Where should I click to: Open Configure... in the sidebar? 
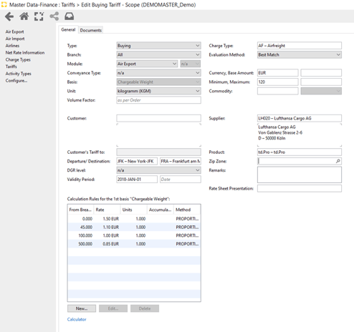16,81
